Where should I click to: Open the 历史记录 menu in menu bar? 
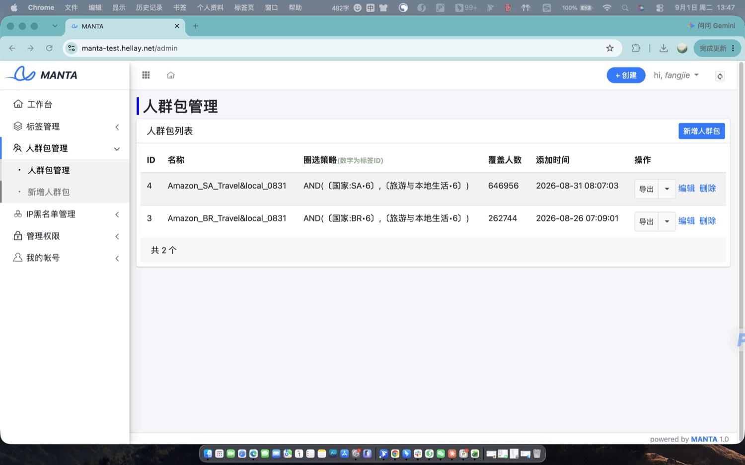149,7
